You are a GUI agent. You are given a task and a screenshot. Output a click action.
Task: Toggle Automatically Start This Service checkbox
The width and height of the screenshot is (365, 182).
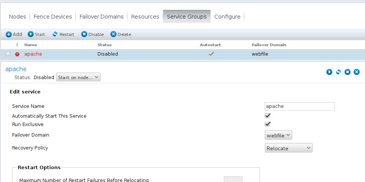(267, 116)
